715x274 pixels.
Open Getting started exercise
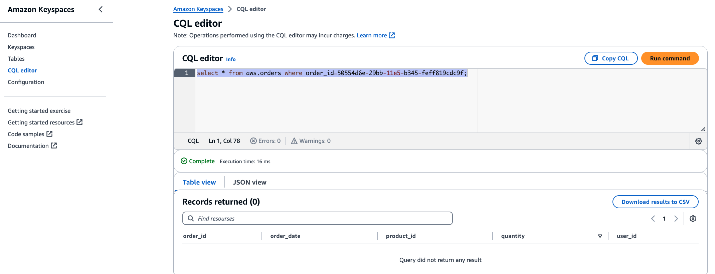click(39, 111)
